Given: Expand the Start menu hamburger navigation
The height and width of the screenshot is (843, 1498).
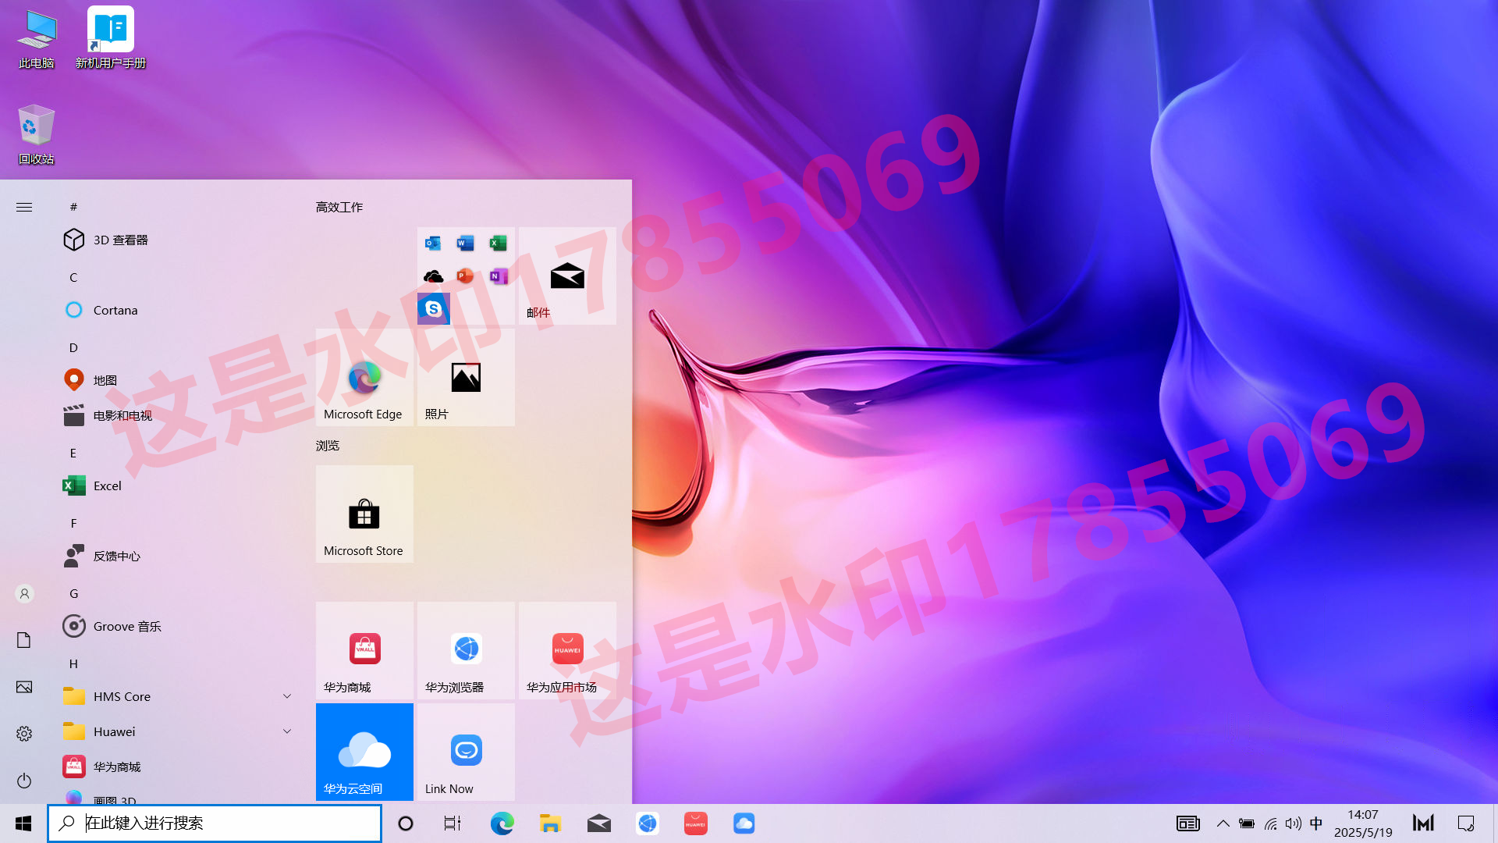Looking at the screenshot, I should [x=24, y=207].
